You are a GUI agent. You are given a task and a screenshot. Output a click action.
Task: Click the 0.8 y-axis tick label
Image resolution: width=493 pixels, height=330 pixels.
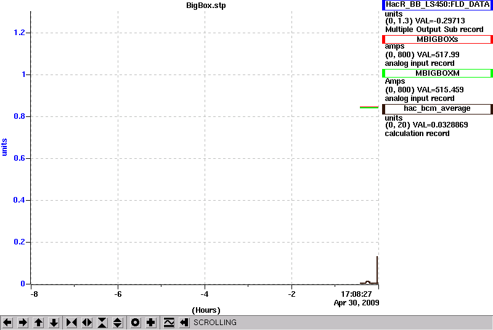(x=19, y=116)
